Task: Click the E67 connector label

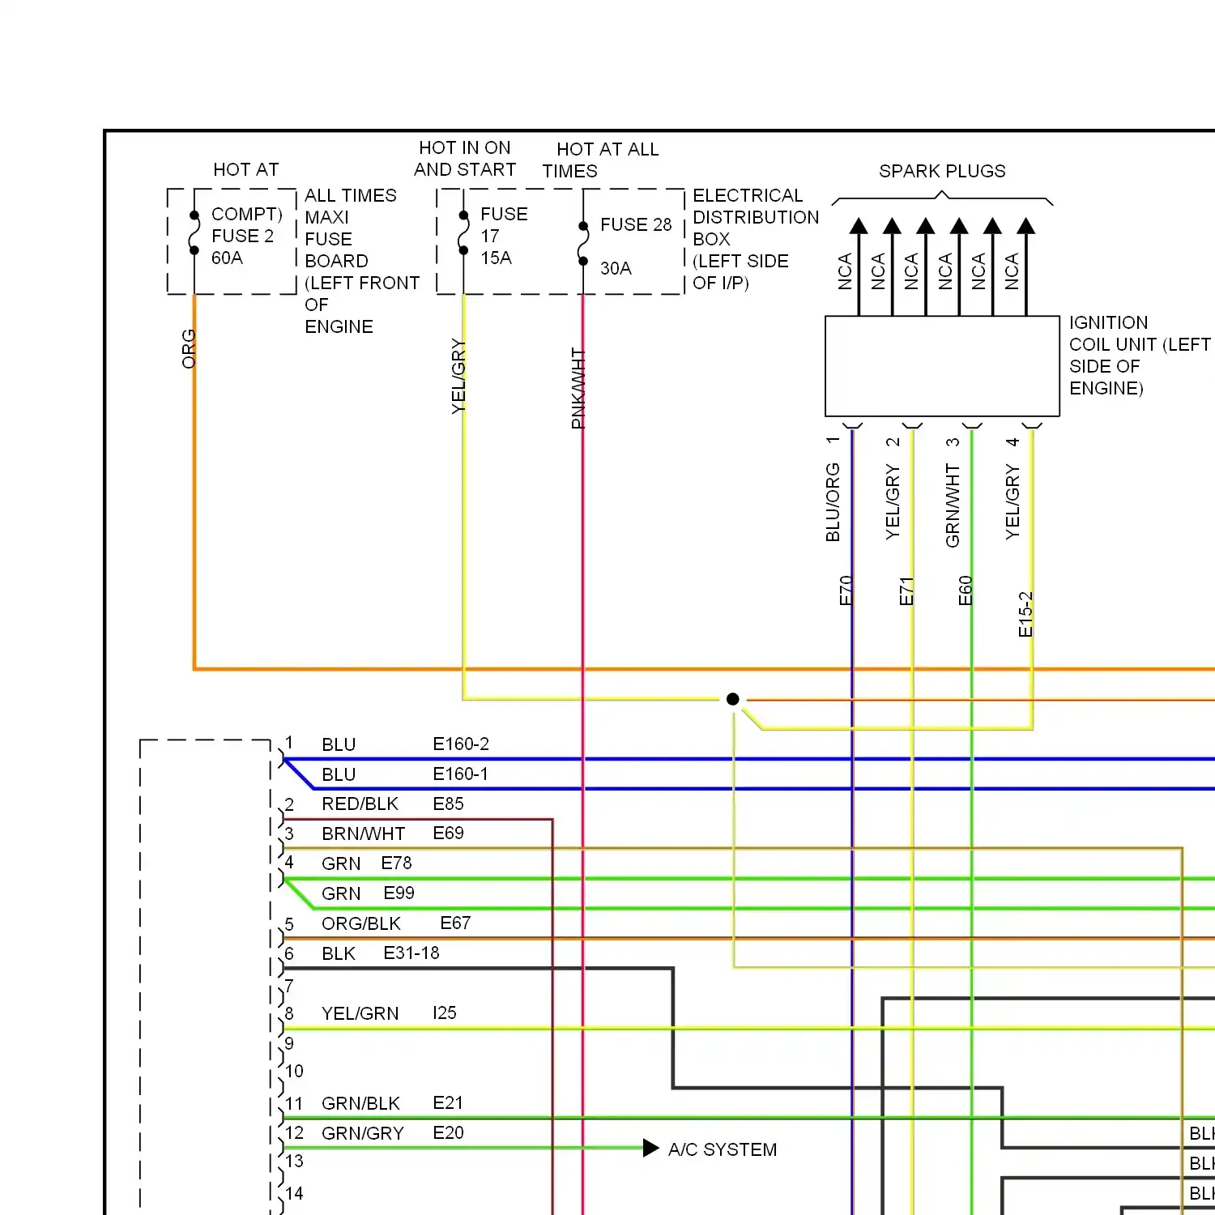Action: [x=455, y=923]
